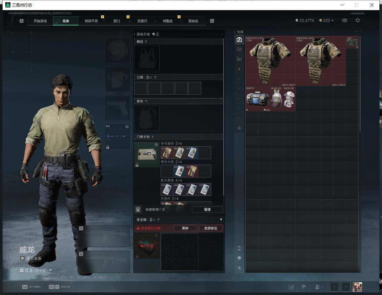Click the warehouse auto-sort icon

(x=239, y=268)
